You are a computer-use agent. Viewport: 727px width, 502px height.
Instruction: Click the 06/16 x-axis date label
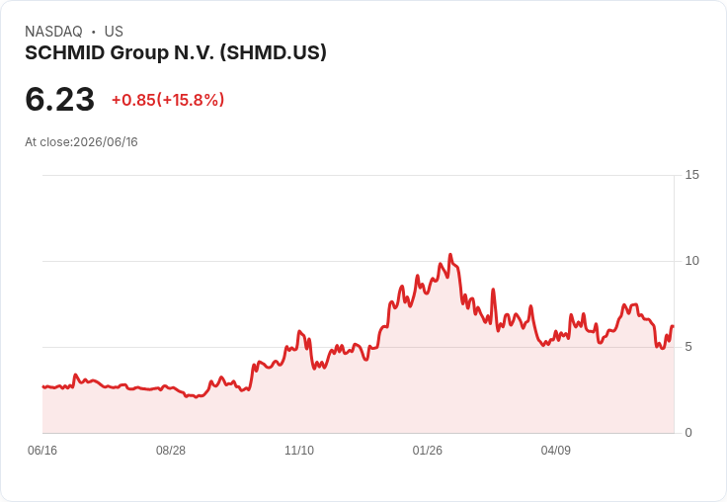(42, 450)
